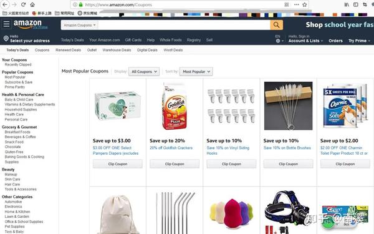
Task: Open the Most Popular sort dropdown
Action: pyautogui.click(x=196, y=71)
